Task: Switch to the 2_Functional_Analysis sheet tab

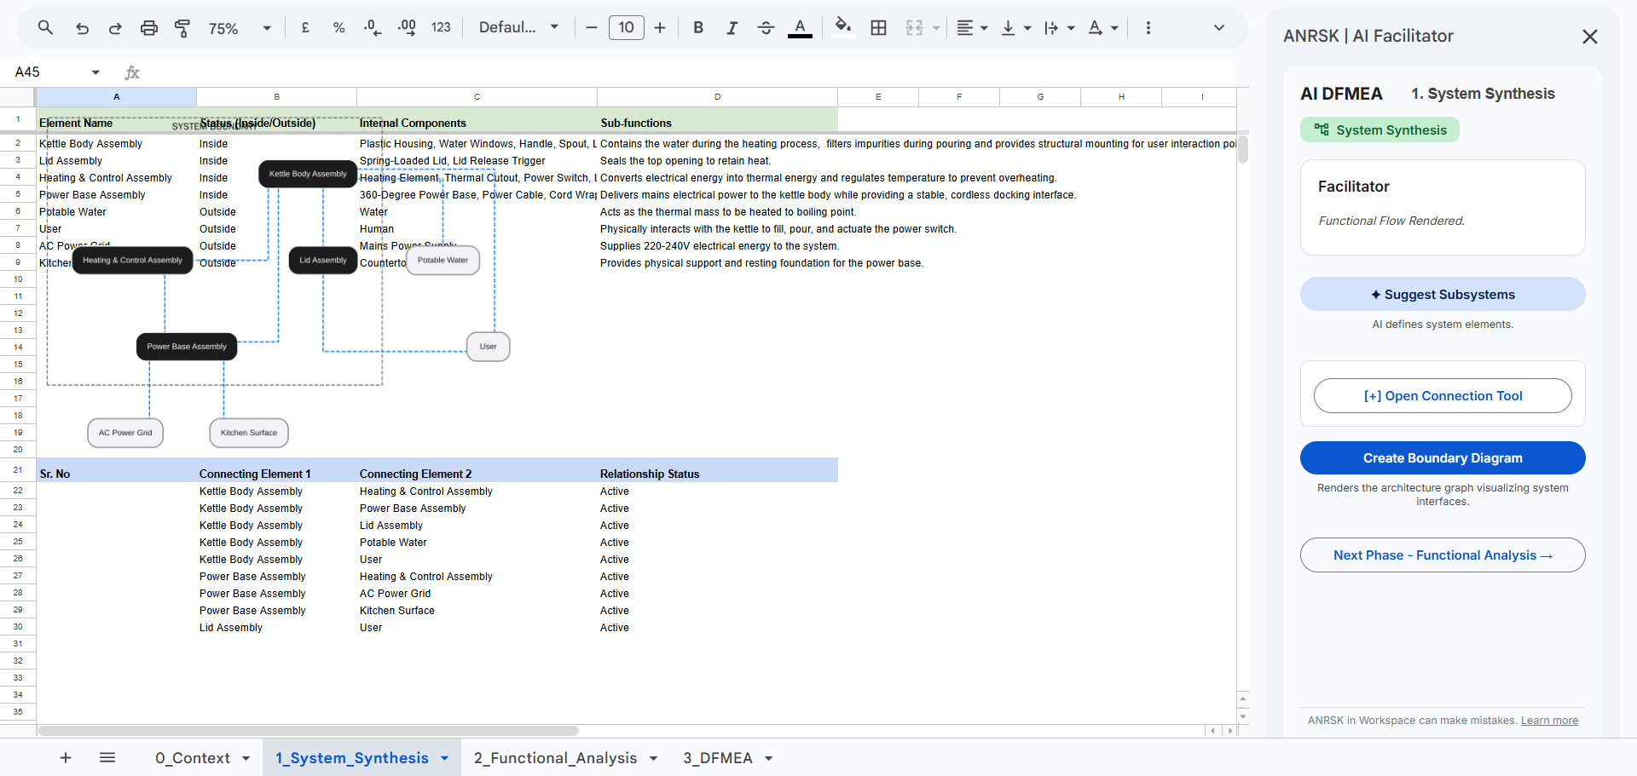Action: (x=555, y=758)
